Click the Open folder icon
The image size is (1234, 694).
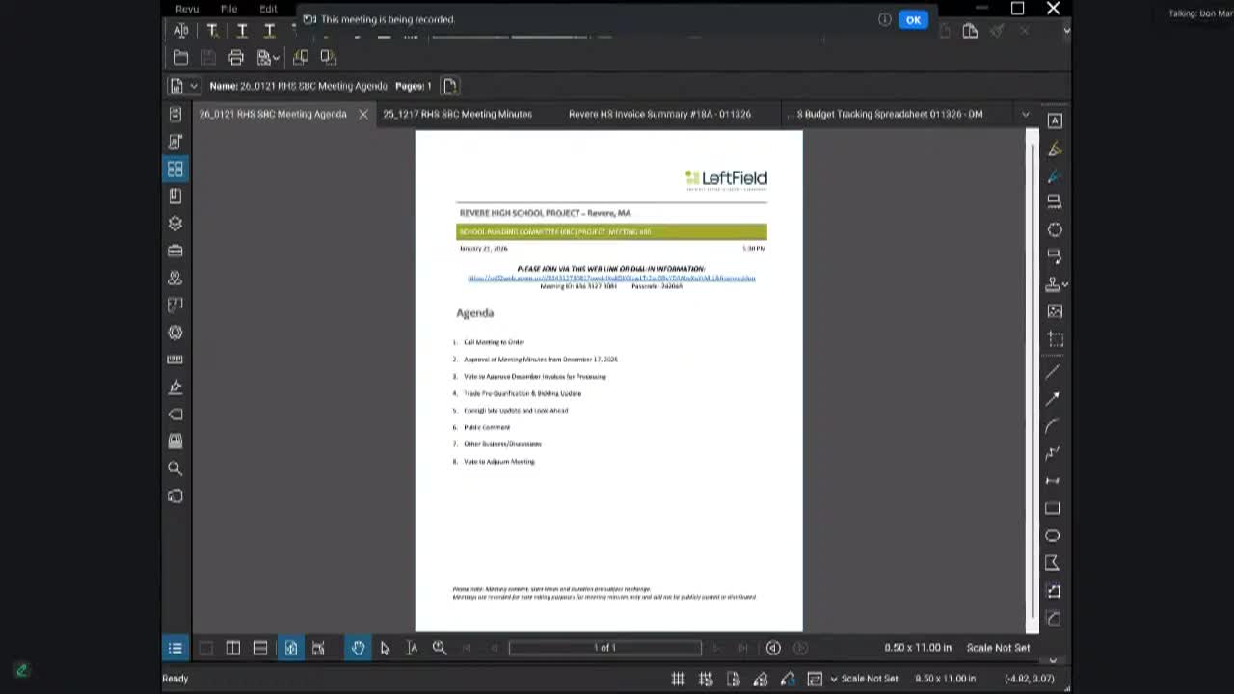pos(181,58)
